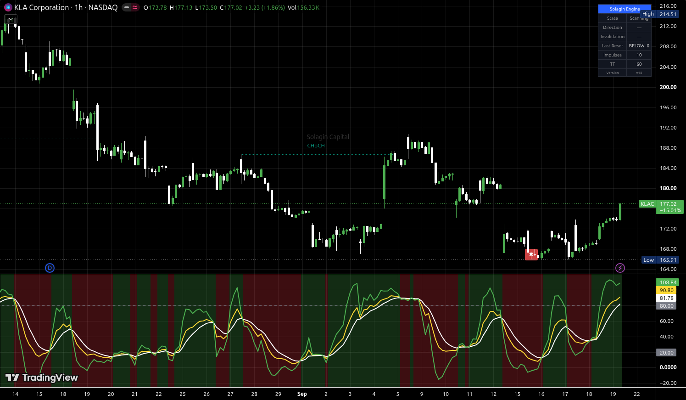Viewport: 686px width, 400px height.
Task: Click the 80.00 upper band level label
Action: pyautogui.click(x=667, y=306)
